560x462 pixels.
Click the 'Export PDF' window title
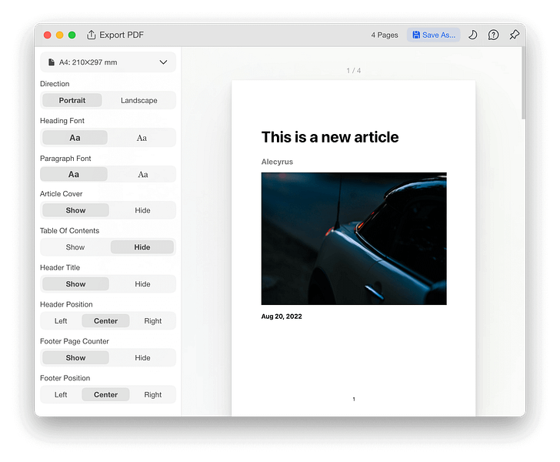click(x=122, y=35)
